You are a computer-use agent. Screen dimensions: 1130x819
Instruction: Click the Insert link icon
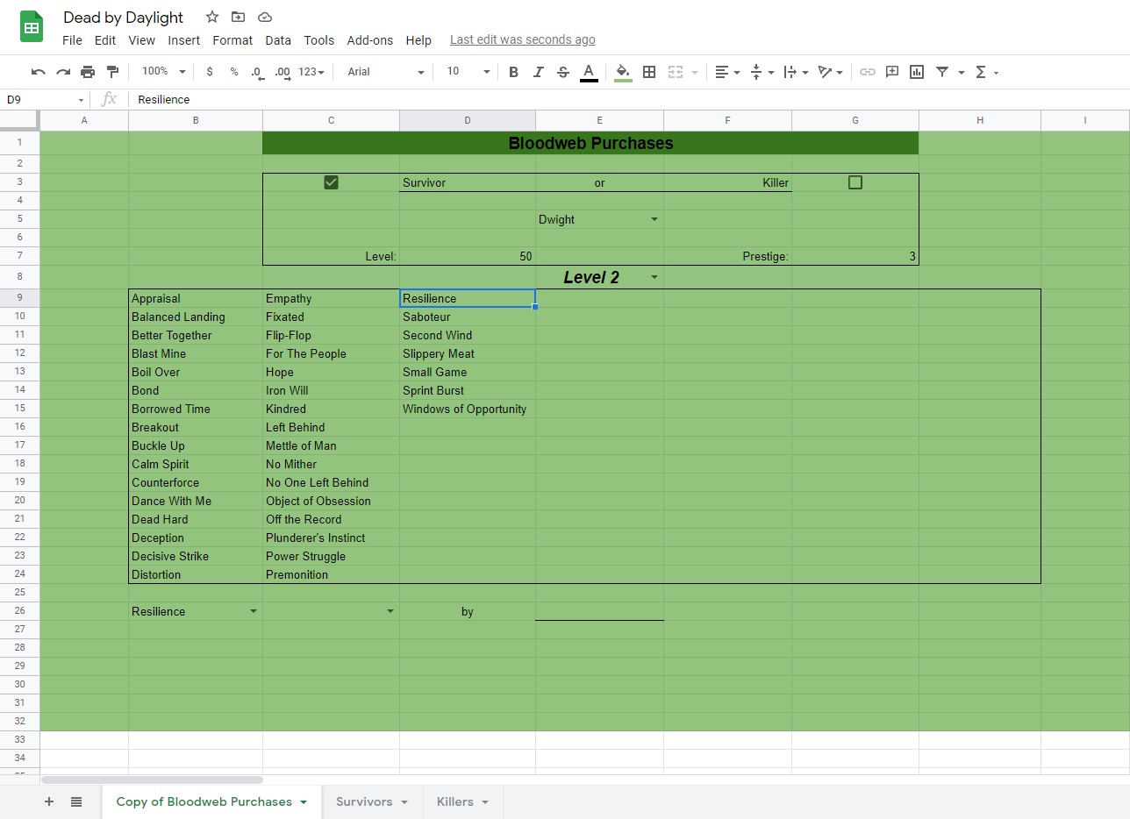click(868, 72)
